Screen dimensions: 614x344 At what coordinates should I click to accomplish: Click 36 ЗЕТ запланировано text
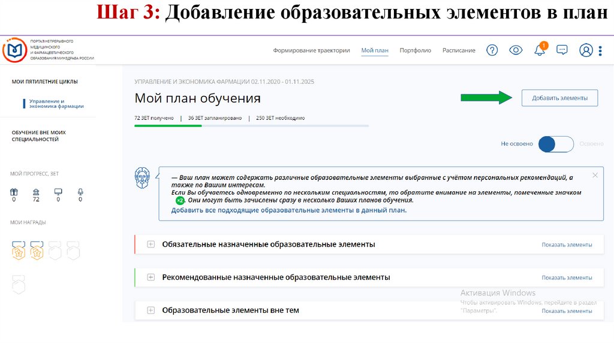coord(215,118)
